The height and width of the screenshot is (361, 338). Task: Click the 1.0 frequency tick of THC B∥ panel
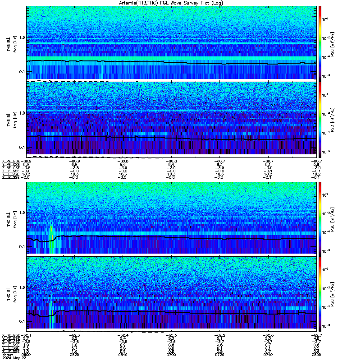tap(22, 287)
